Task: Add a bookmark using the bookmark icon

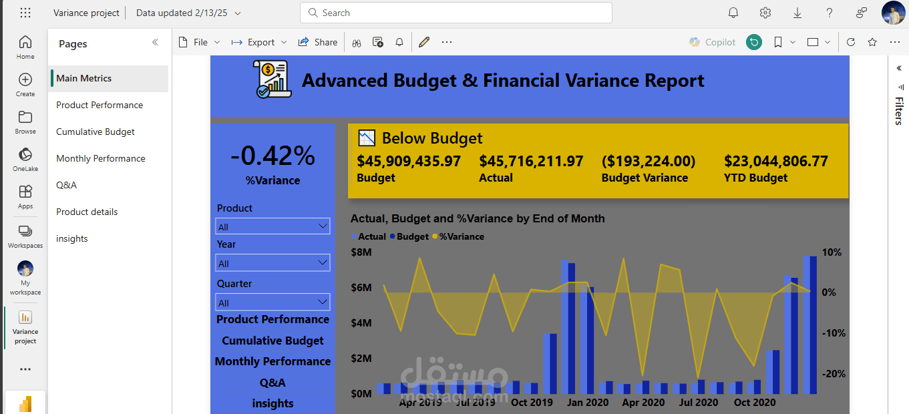Action: [777, 42]
